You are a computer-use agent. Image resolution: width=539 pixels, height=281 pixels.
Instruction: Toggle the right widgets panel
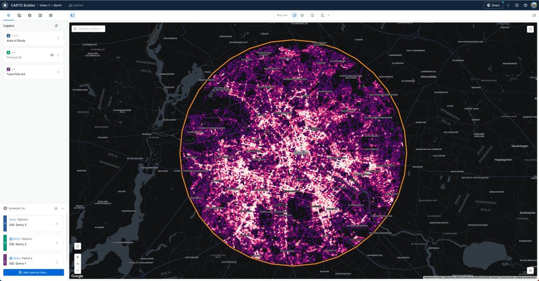click(x=534, y=15)
